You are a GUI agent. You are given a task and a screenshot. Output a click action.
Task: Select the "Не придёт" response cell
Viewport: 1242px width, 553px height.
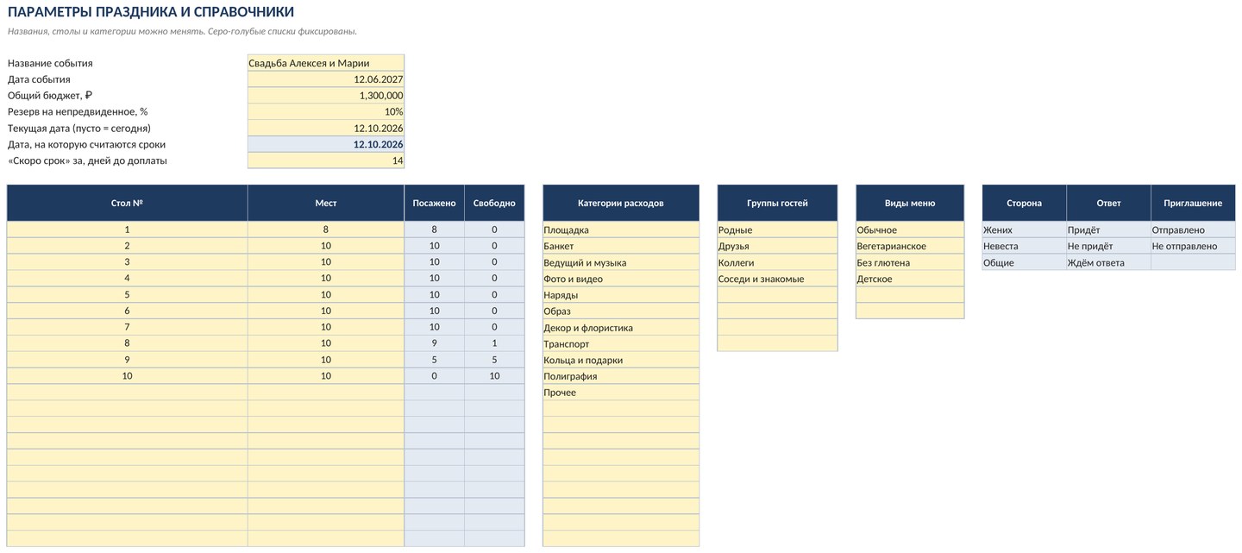pos(1108,246)
